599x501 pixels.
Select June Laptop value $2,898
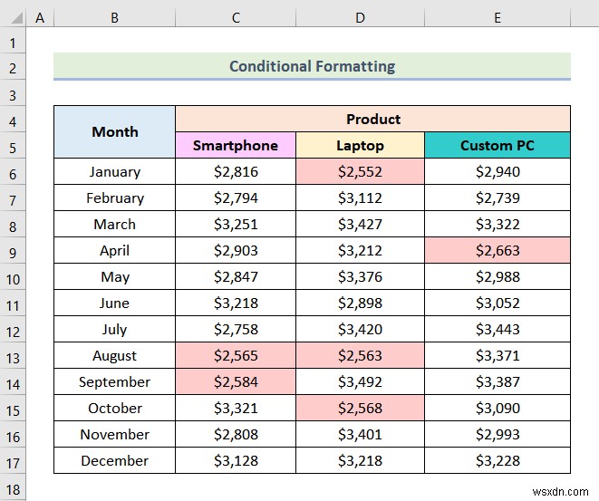point(360,303)
